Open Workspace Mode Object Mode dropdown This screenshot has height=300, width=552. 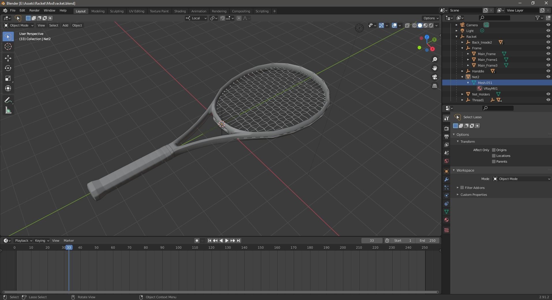click(521, 179)
